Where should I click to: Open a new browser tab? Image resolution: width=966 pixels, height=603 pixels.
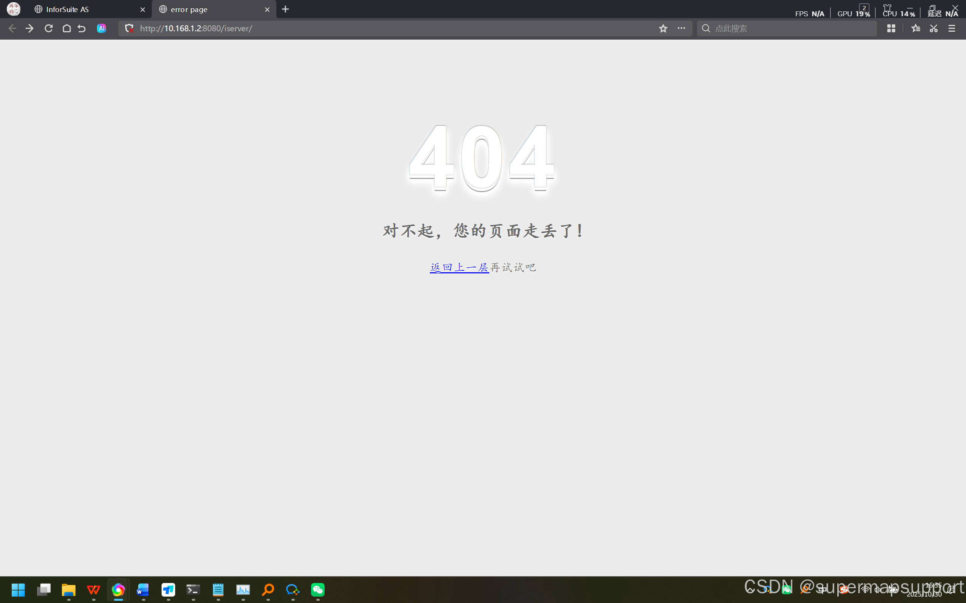pyautogui.click(x=285, y=9)
